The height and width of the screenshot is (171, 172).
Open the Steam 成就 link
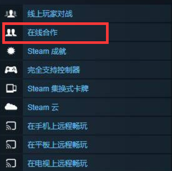point(47,51)
